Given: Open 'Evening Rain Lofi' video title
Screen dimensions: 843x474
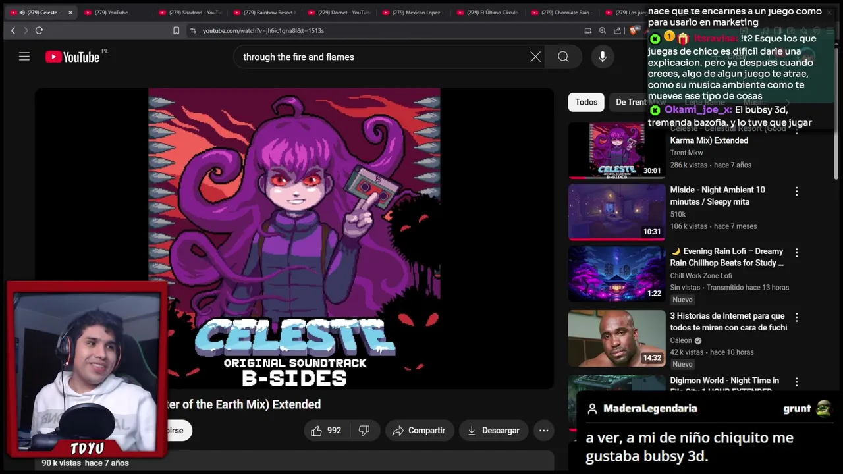Looking at the screenshot, I should [x=728, y=257].
